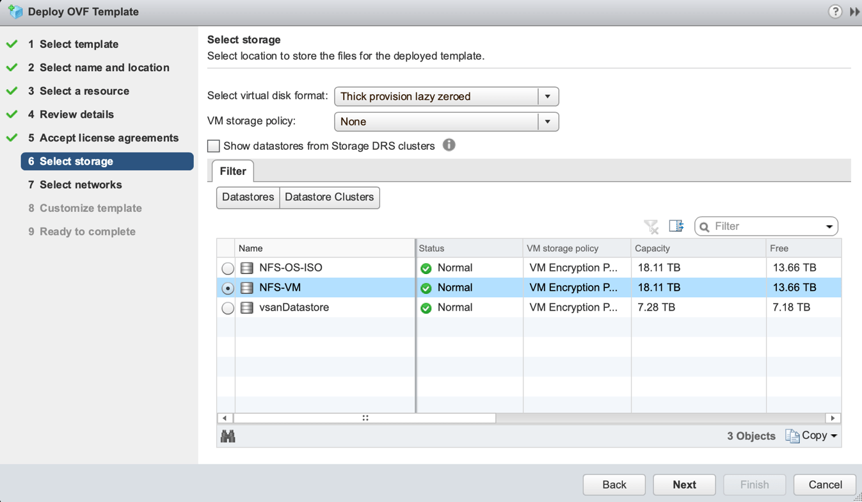This screenshot has height=502, width=862.
Task: Open the Filter search box dropdown arrow
Action: pyautogui.click(x=829, y=227)
